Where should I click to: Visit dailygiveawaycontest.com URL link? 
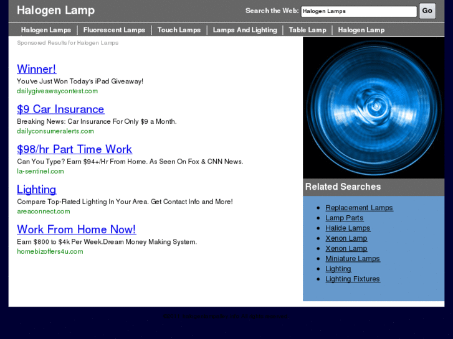(x=57, y=91)
